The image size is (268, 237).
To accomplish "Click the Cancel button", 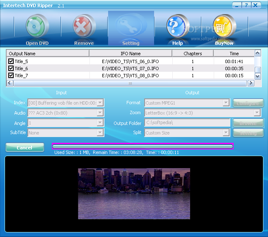I will coord(25,147).
